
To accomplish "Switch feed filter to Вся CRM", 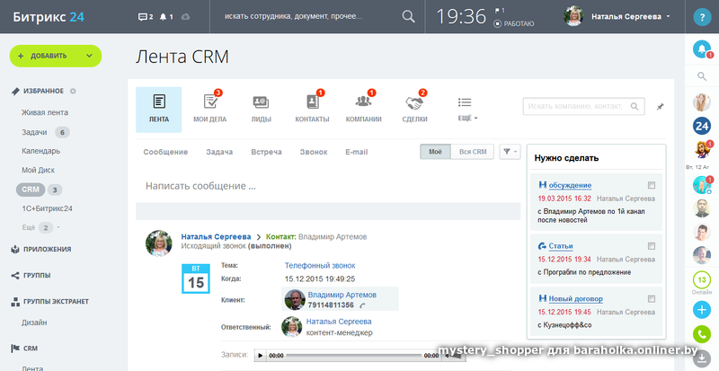I will (473, 152).
